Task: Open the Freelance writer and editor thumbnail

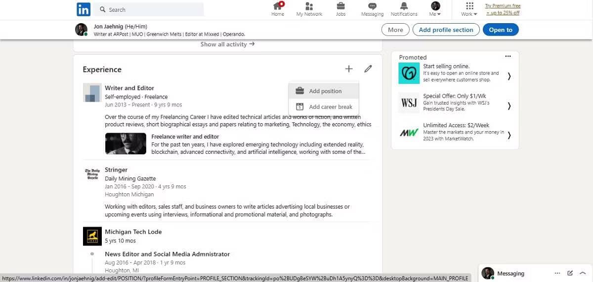Action: pos(126,143)
